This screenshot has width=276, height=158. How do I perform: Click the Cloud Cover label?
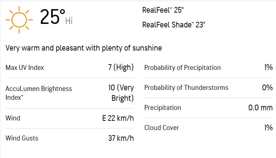pos(161,128)
